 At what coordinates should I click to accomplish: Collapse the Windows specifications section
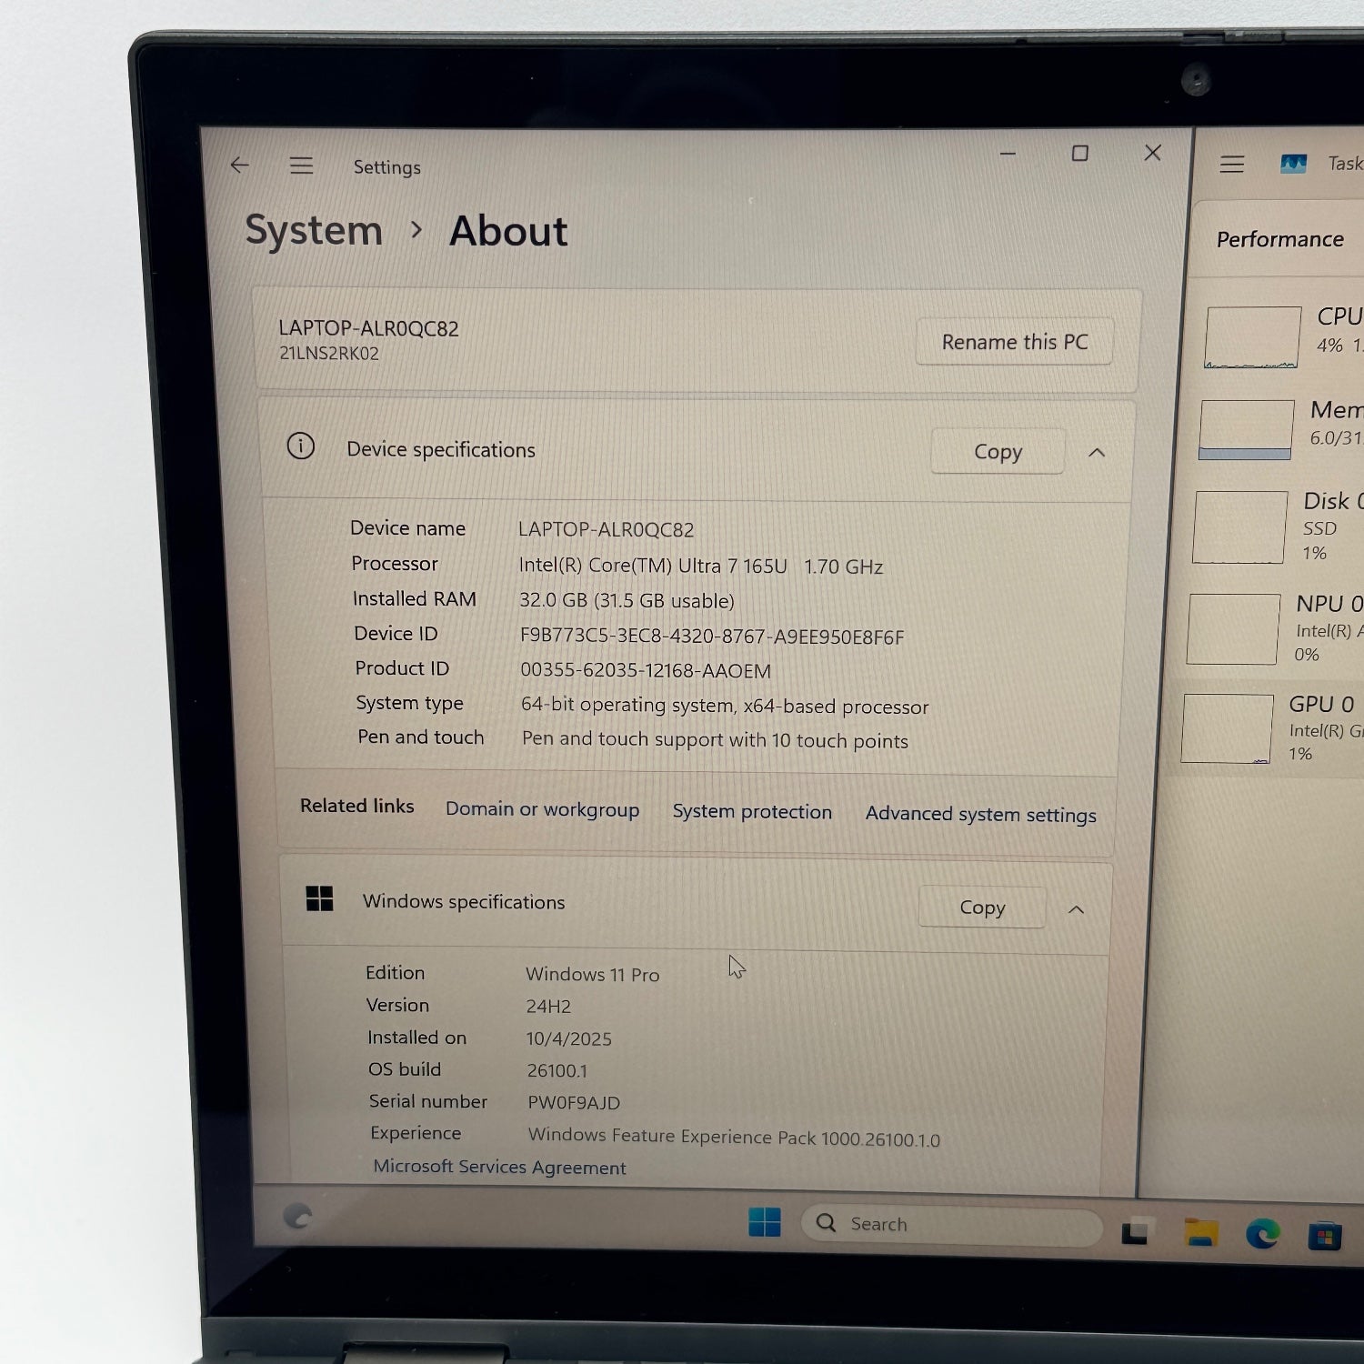click(x=1076, y=909)
